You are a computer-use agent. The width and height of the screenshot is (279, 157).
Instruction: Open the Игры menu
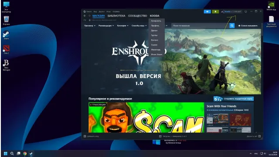pos(109,12)
